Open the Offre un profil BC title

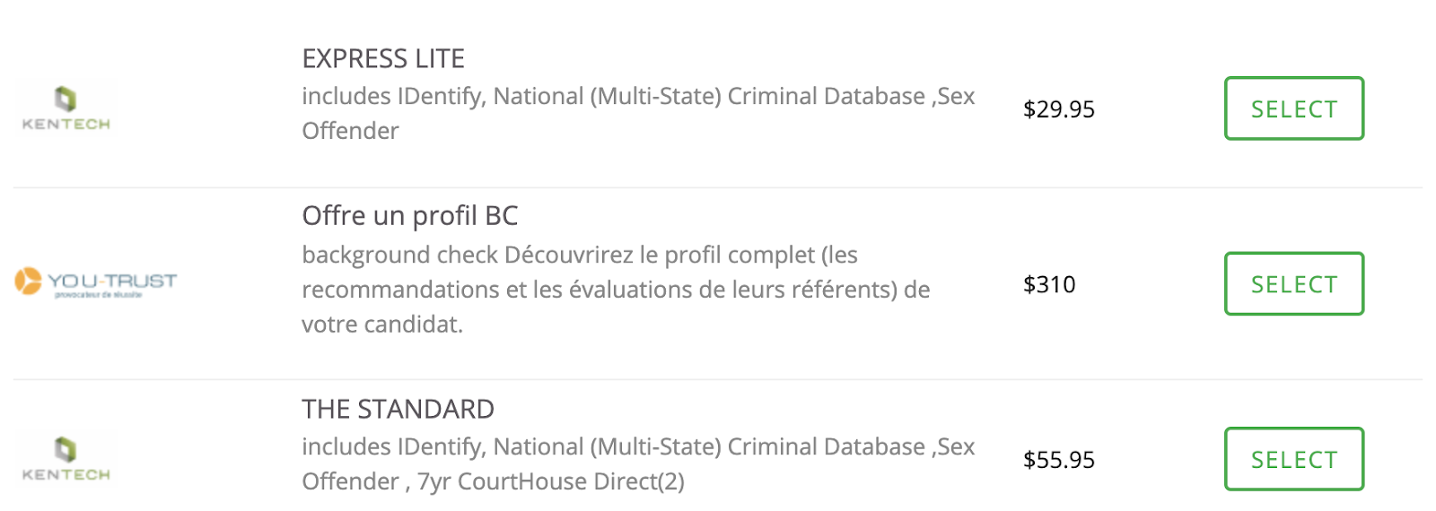coord(410,216)
